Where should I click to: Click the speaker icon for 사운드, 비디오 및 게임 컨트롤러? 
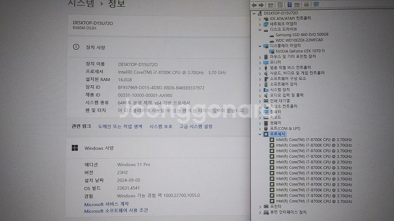pos(266,73)
